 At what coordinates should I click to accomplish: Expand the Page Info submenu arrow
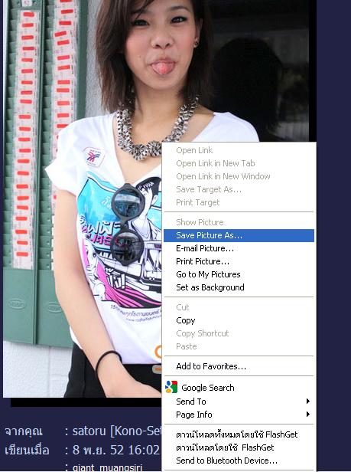307,415
